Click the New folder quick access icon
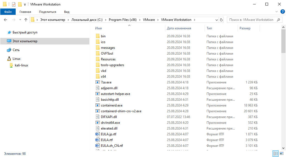The image size is (286, 157). pyautogui.click(x=20, y=4)
